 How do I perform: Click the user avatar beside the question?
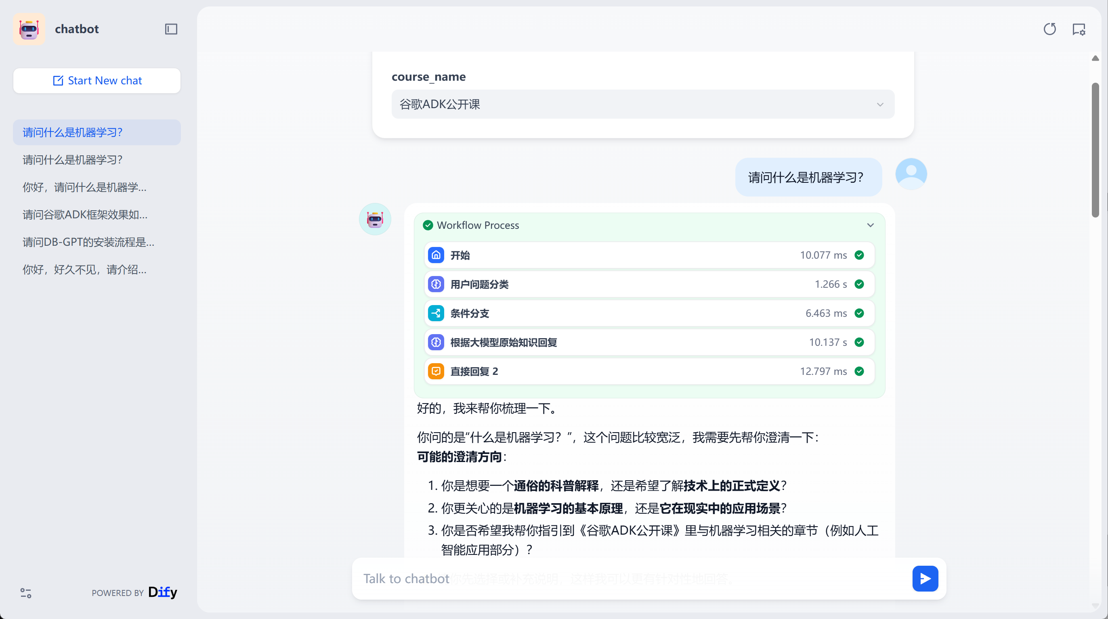tap(911, 174)
